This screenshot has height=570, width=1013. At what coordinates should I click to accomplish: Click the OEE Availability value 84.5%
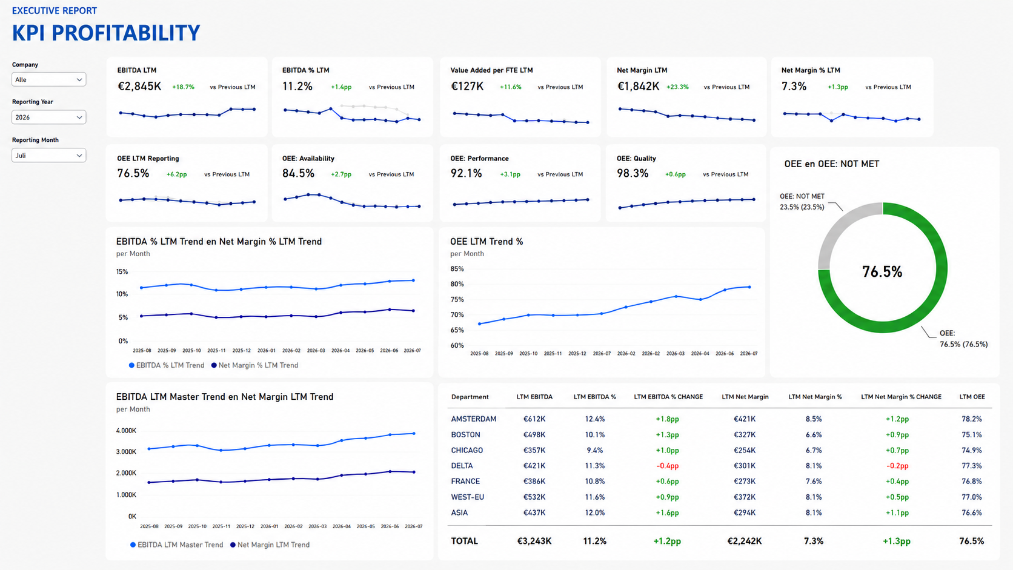[x=298, y=174]
